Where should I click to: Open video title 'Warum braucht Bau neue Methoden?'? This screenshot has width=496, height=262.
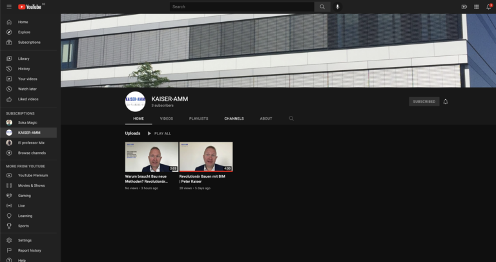coord(146,179)
